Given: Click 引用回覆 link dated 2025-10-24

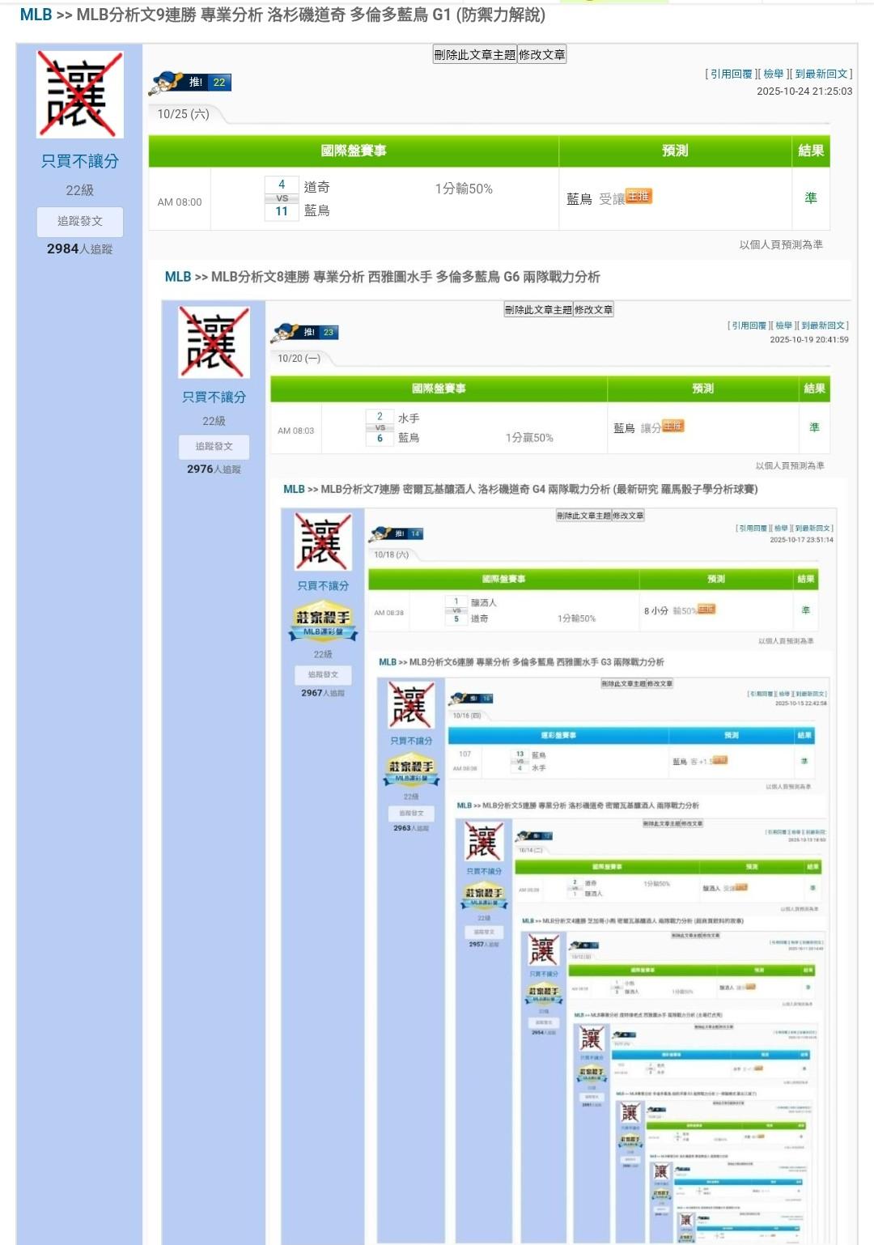Looking at the screenshot, I should [x=732, y=74].
